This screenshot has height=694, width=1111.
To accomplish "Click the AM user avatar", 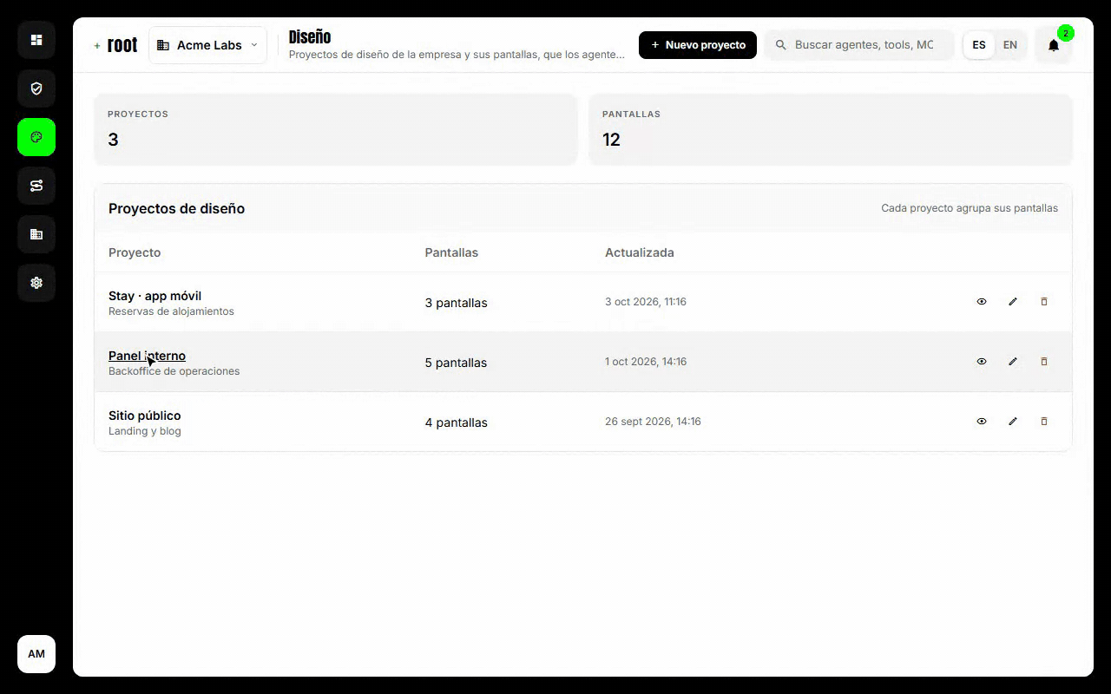I will tap(36, 654).
